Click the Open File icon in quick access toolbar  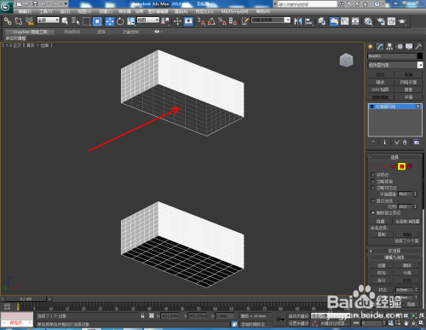tap(27, 4)
